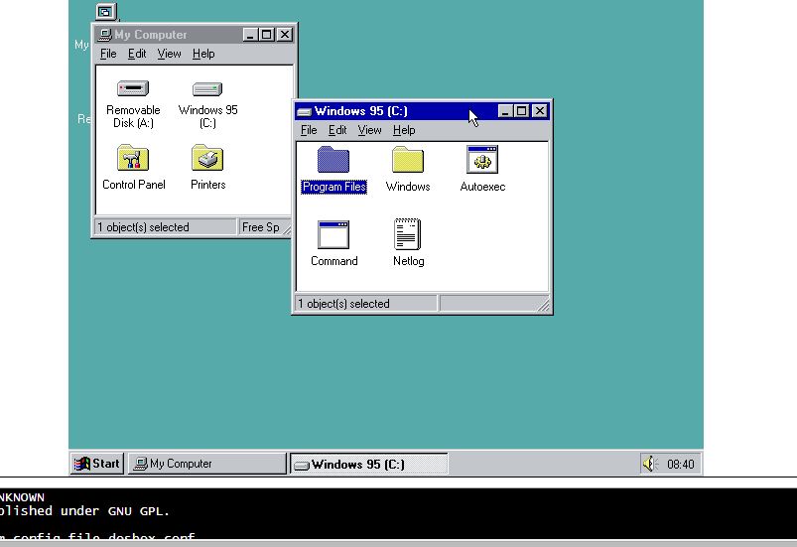
Task: Select the Command program icon
Action: [333, 235]
